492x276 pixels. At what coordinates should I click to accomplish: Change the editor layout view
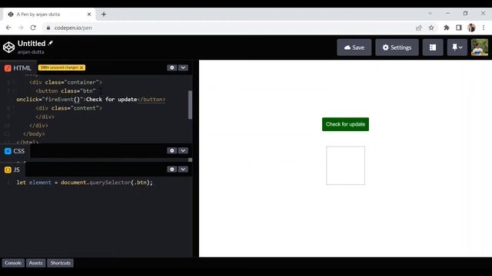[433, 48]
